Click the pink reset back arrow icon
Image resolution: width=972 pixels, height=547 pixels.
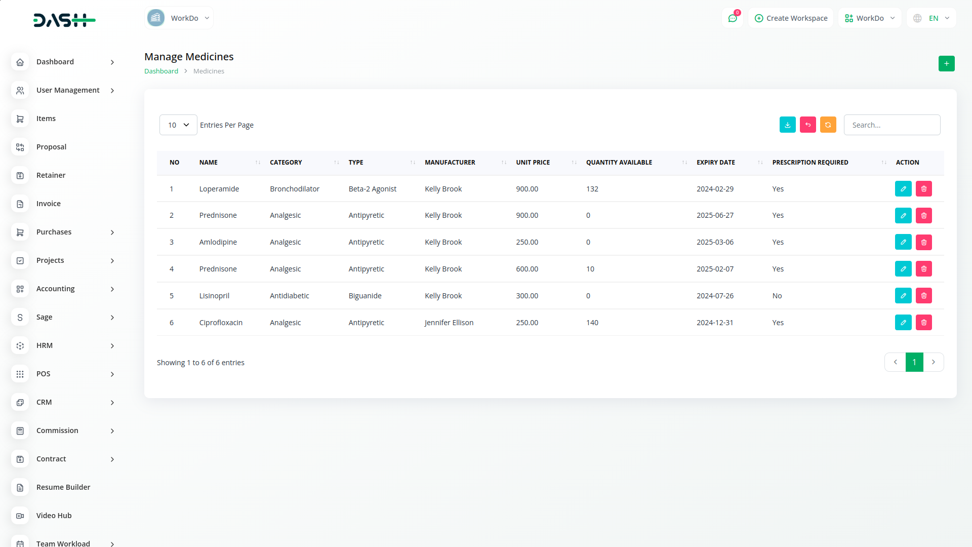(807, 125)
